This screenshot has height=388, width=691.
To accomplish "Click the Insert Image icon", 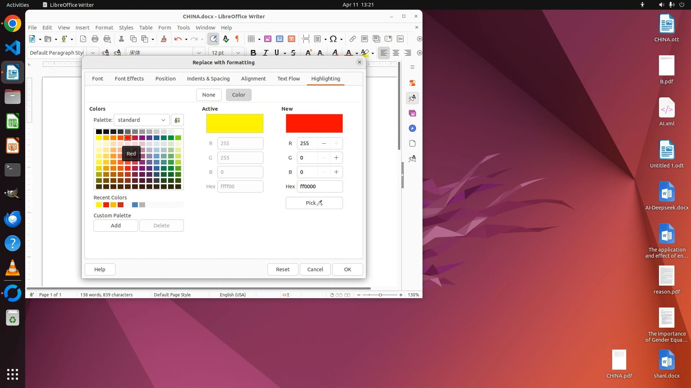I will tap(268, 39).
